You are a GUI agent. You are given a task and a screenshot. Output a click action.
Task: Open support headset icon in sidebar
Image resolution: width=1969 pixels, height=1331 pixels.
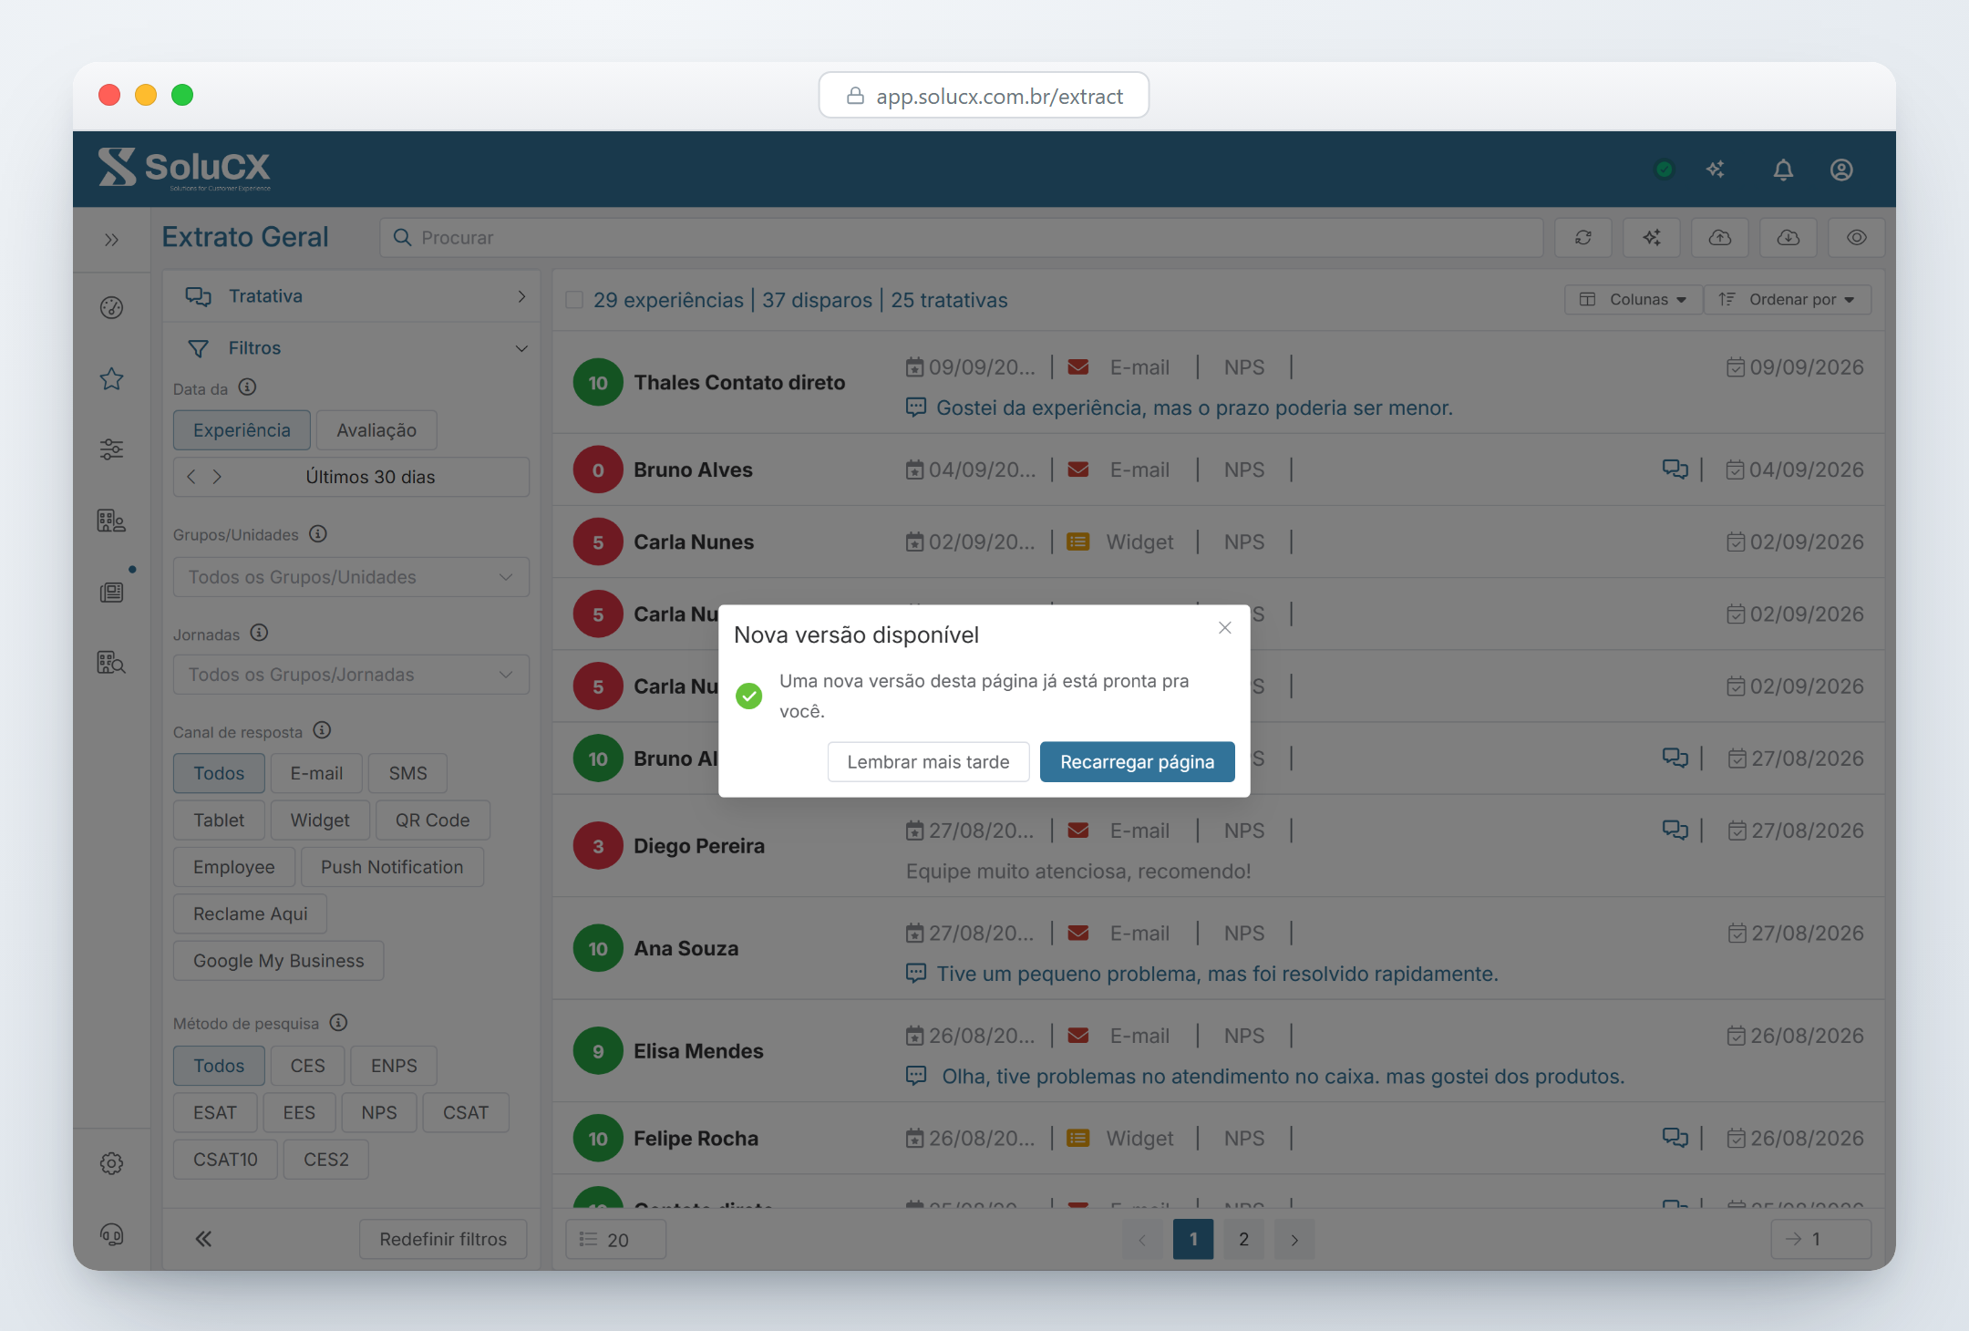(x=111, y=1234)
